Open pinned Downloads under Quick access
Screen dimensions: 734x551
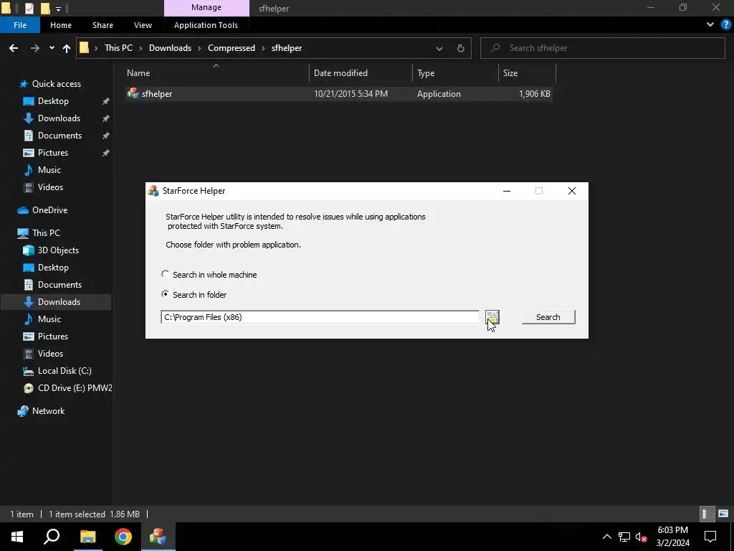pos(59,118)
